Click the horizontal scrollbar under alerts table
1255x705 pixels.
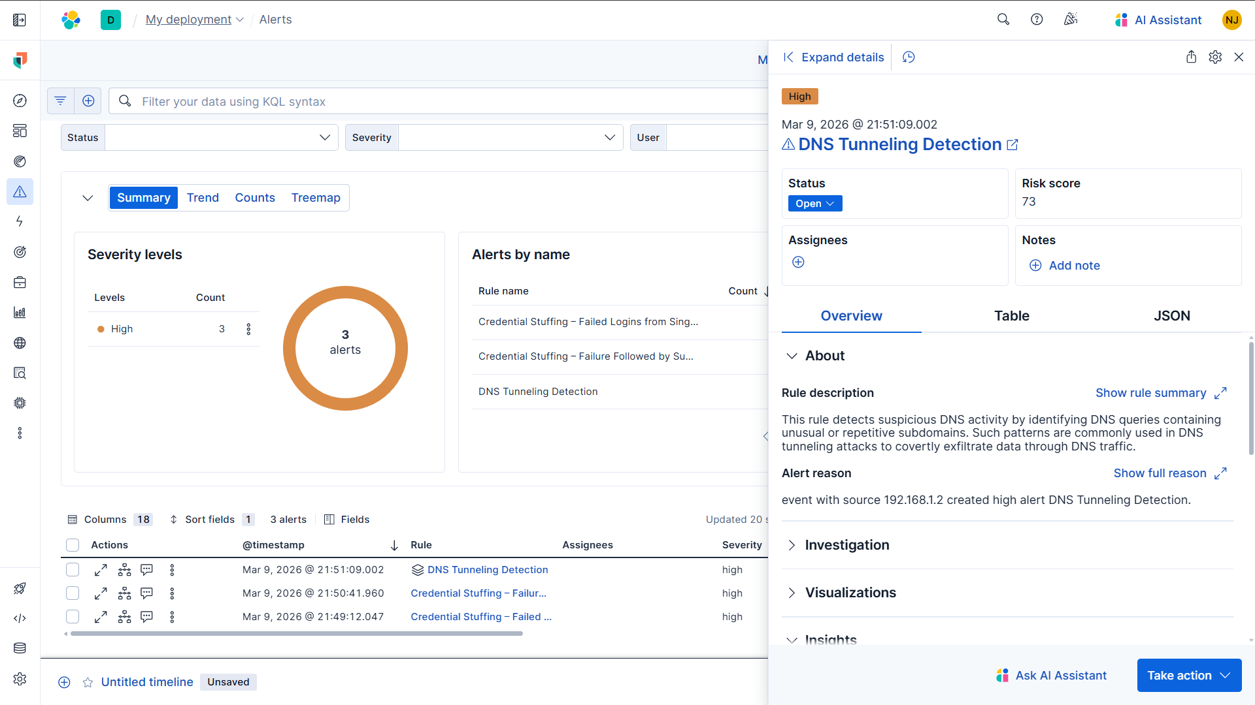pos(296,634)
